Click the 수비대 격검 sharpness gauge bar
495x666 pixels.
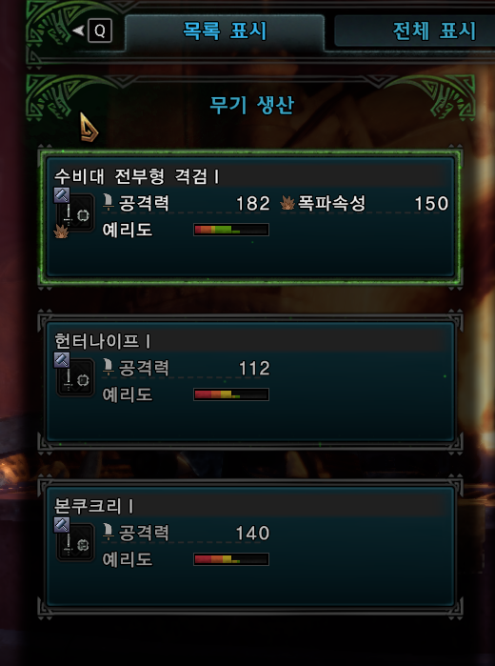coord(231,230)
